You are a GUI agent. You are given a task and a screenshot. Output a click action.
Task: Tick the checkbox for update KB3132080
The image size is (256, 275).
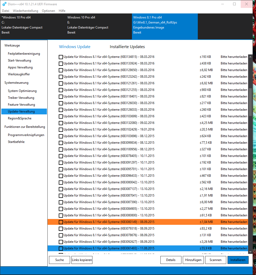[x=61, y=123]
